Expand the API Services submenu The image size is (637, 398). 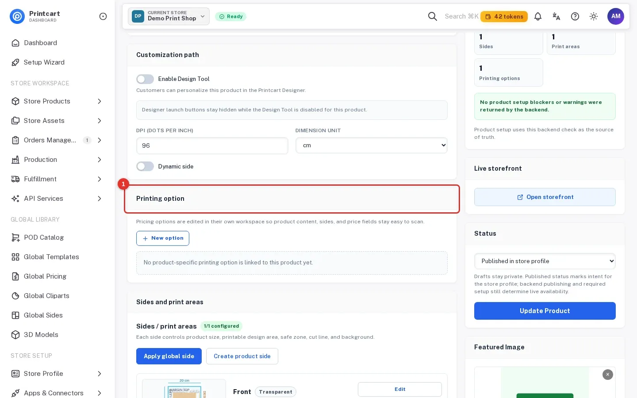100,199
